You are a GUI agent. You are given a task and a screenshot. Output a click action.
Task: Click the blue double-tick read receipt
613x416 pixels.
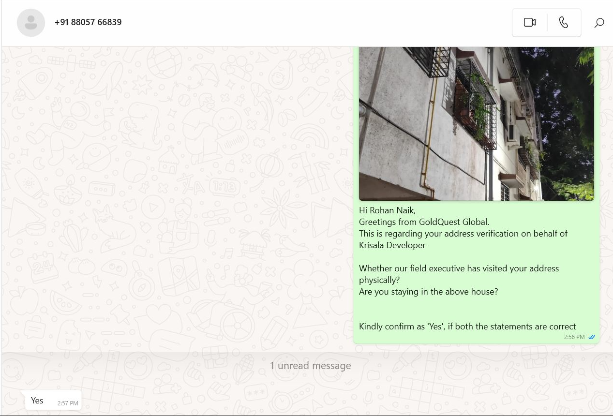[x=591, y=337]
